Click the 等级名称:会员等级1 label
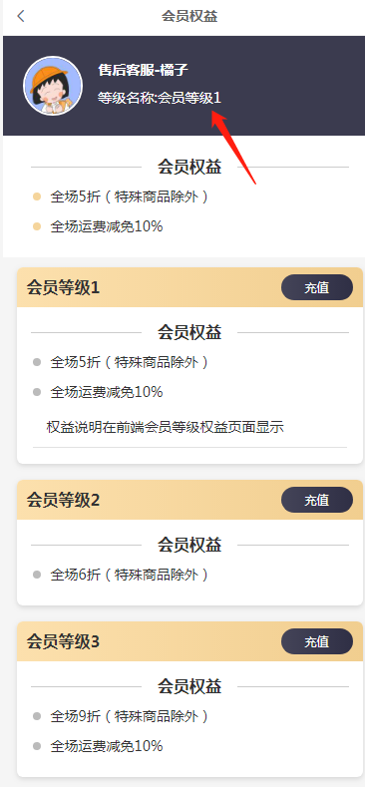Image resolution: width=365 pixels, height=787 pixels. (x=160, y=98)
